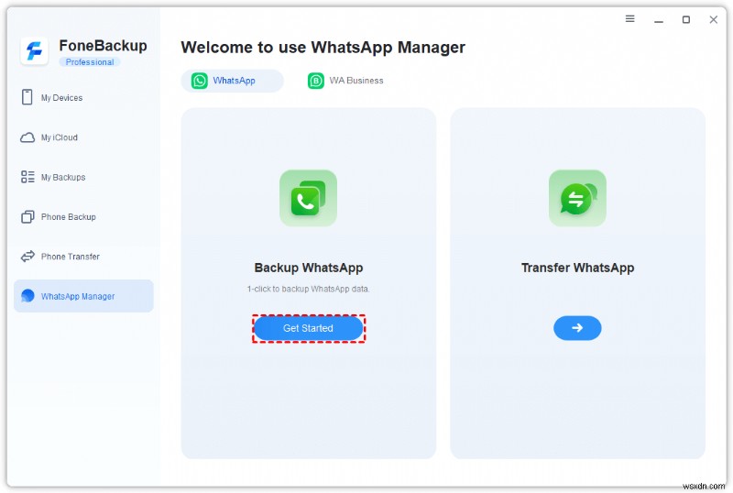Open the hamburger menu in title bar
This screenshot has height=493, width=733.
pos(630,18)
